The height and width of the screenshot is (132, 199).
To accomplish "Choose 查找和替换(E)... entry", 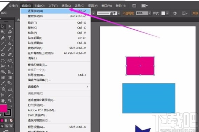I will tap(55, 65).
